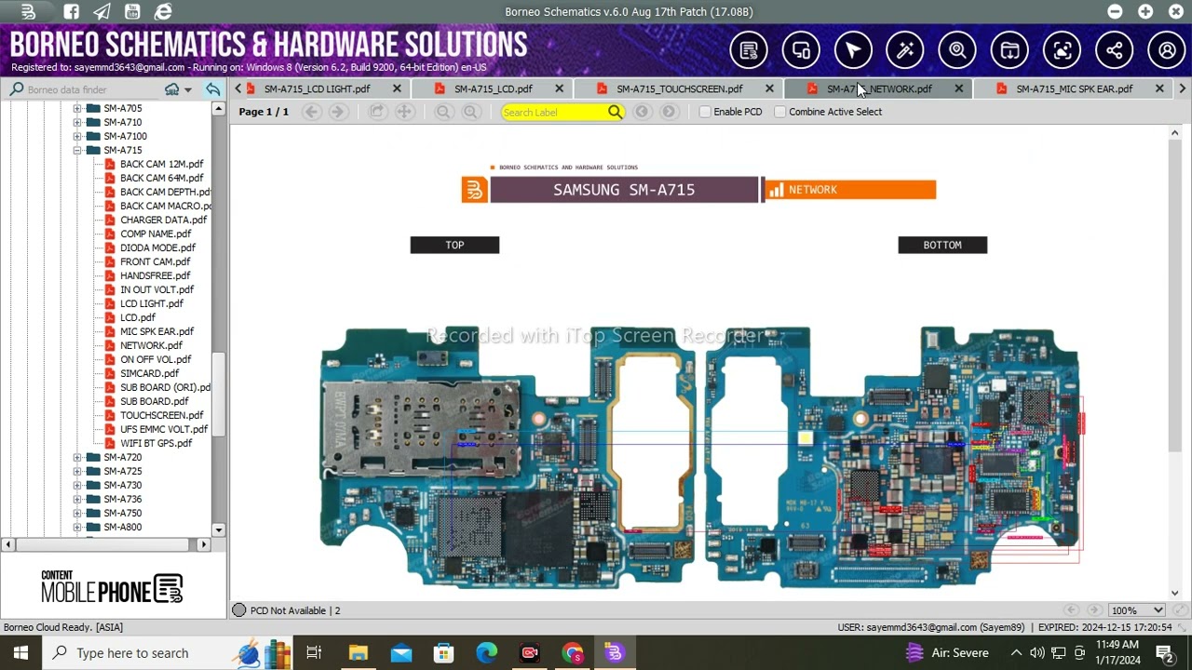Open the cloud source dropdown

pos(177,89)
